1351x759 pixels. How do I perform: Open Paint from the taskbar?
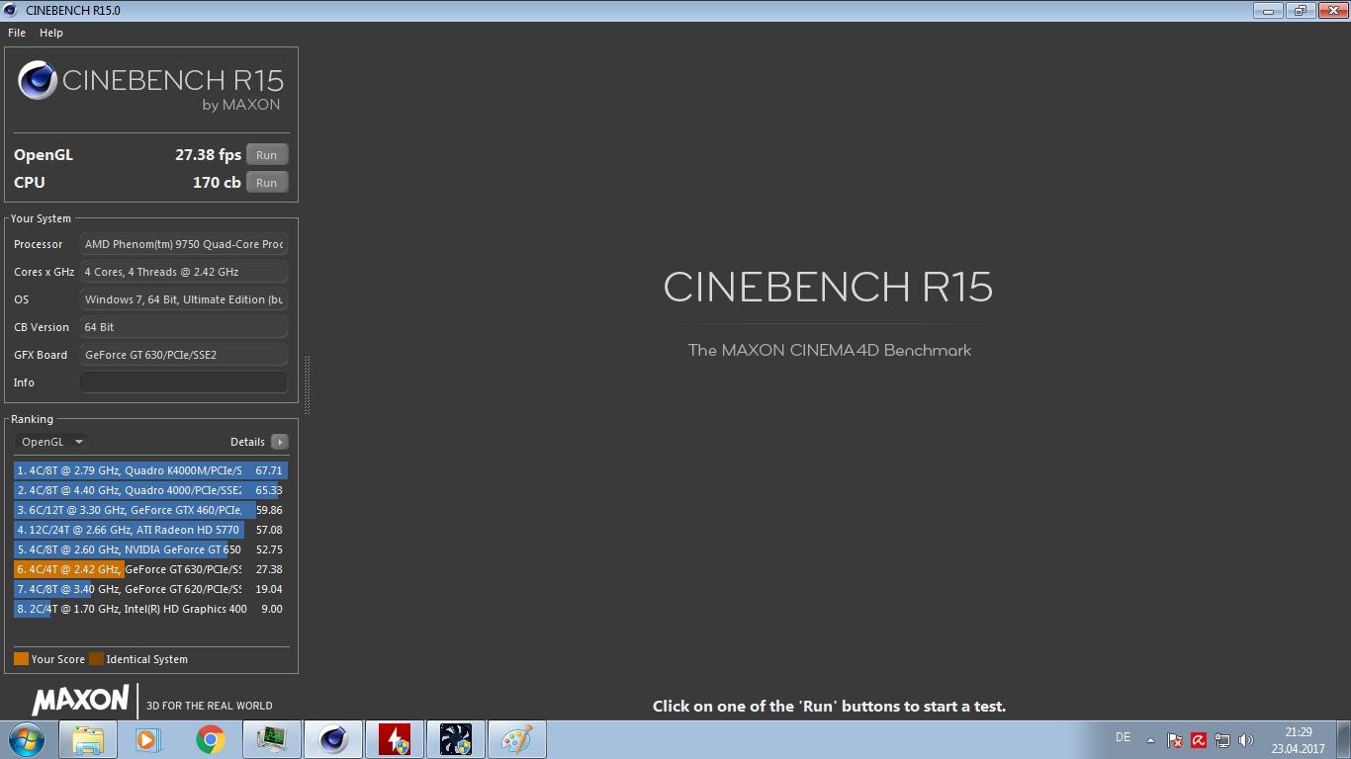(517, 739)
